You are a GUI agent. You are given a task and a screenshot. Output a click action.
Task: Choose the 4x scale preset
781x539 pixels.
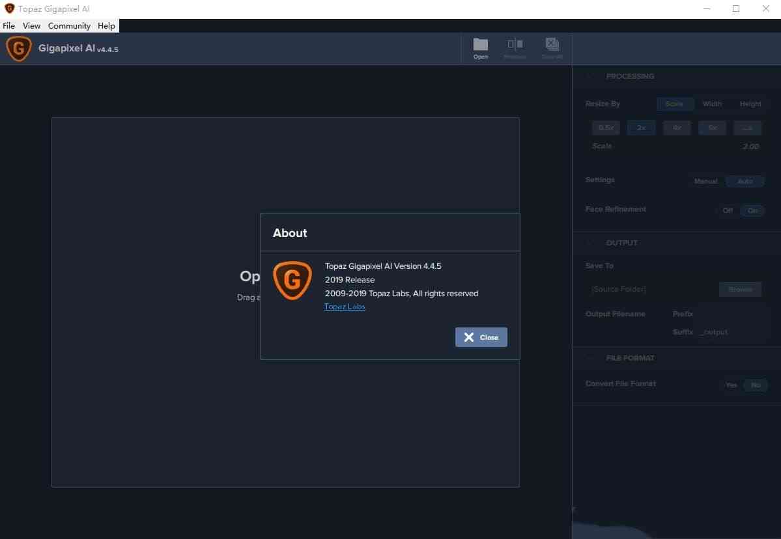677,128
